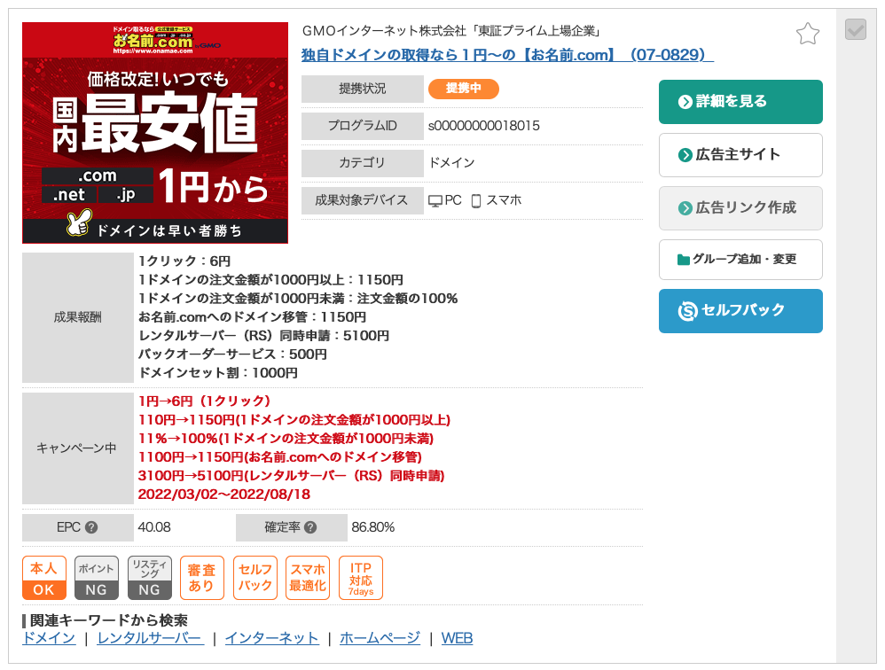Click the 審査あり badge icon

click(202, 578)
